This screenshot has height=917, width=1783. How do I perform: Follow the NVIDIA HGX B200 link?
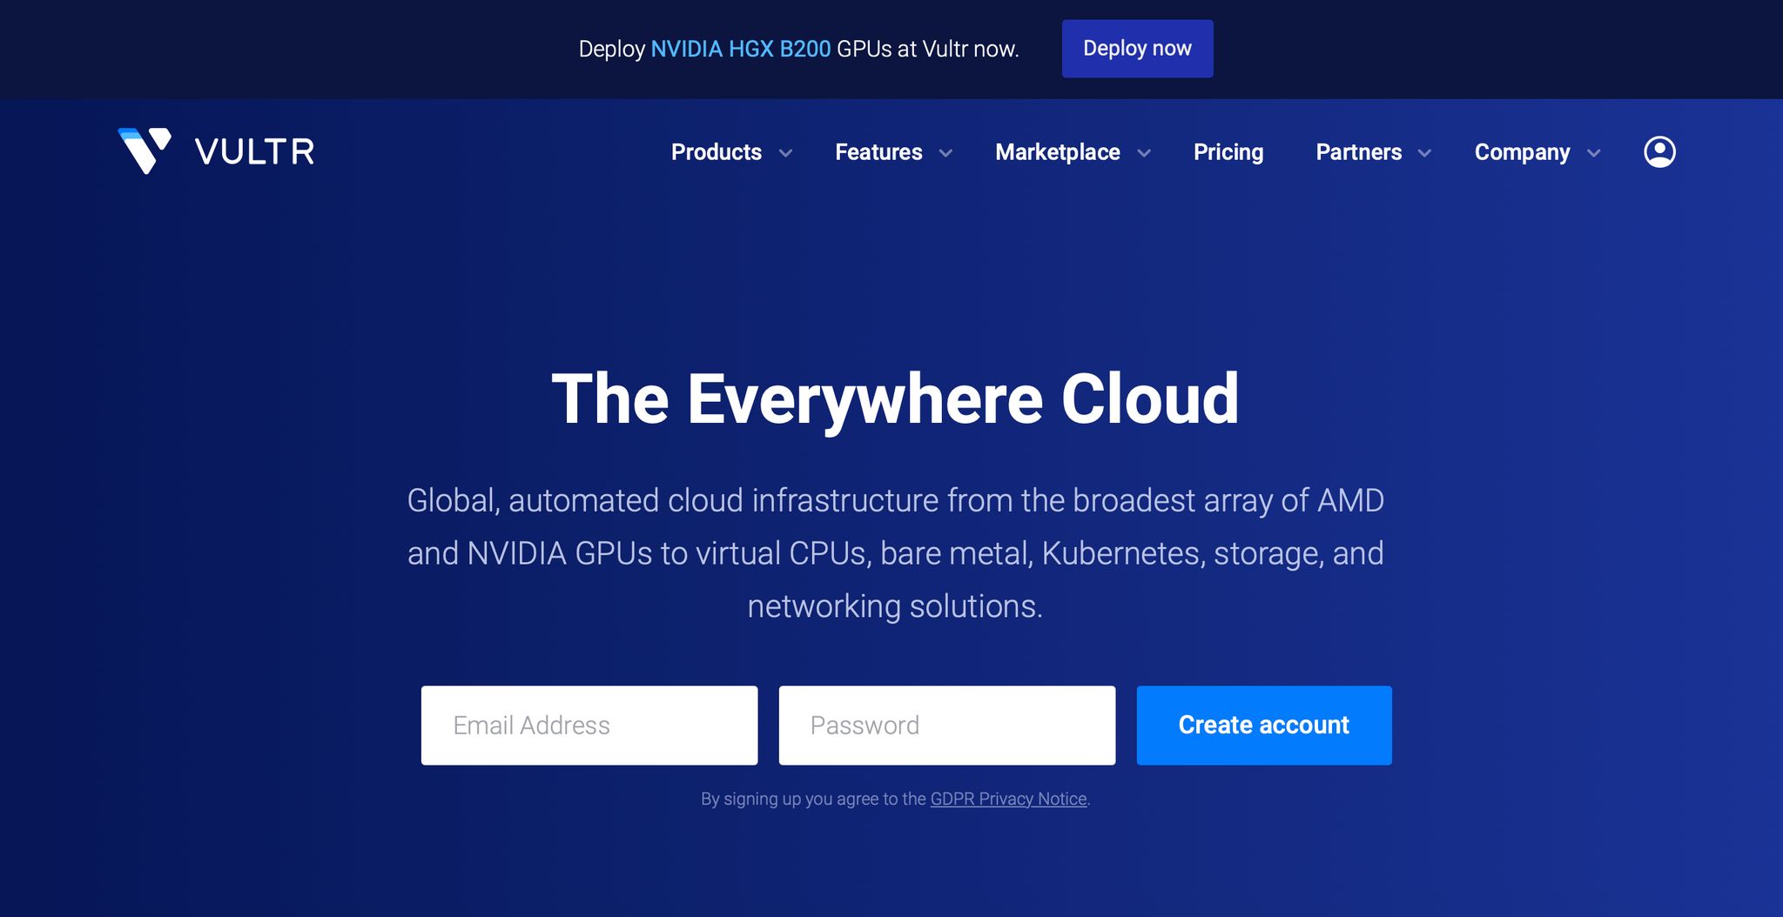(x=740, y=49)
